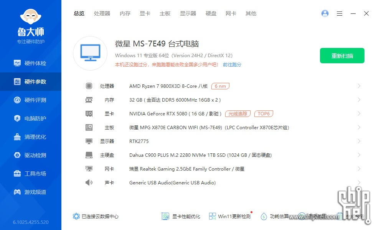
Task: Switch to the 内存 tab
Action: tap(125, 14)
